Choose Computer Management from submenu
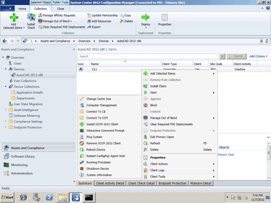 coord(110,105)
